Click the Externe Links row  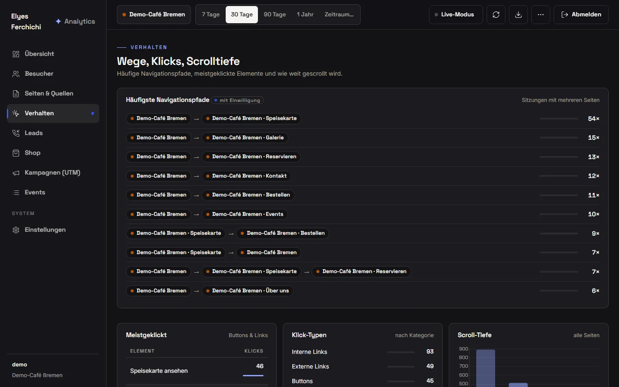[363, 366]
